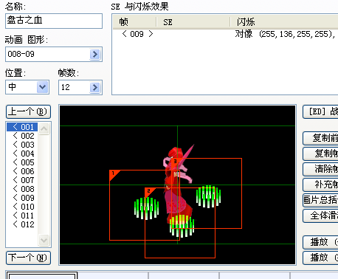The width and height of the screenshot is (338, 279).
Task: Select cell 2 marker in the animation canvas
Action: [149, 191]
